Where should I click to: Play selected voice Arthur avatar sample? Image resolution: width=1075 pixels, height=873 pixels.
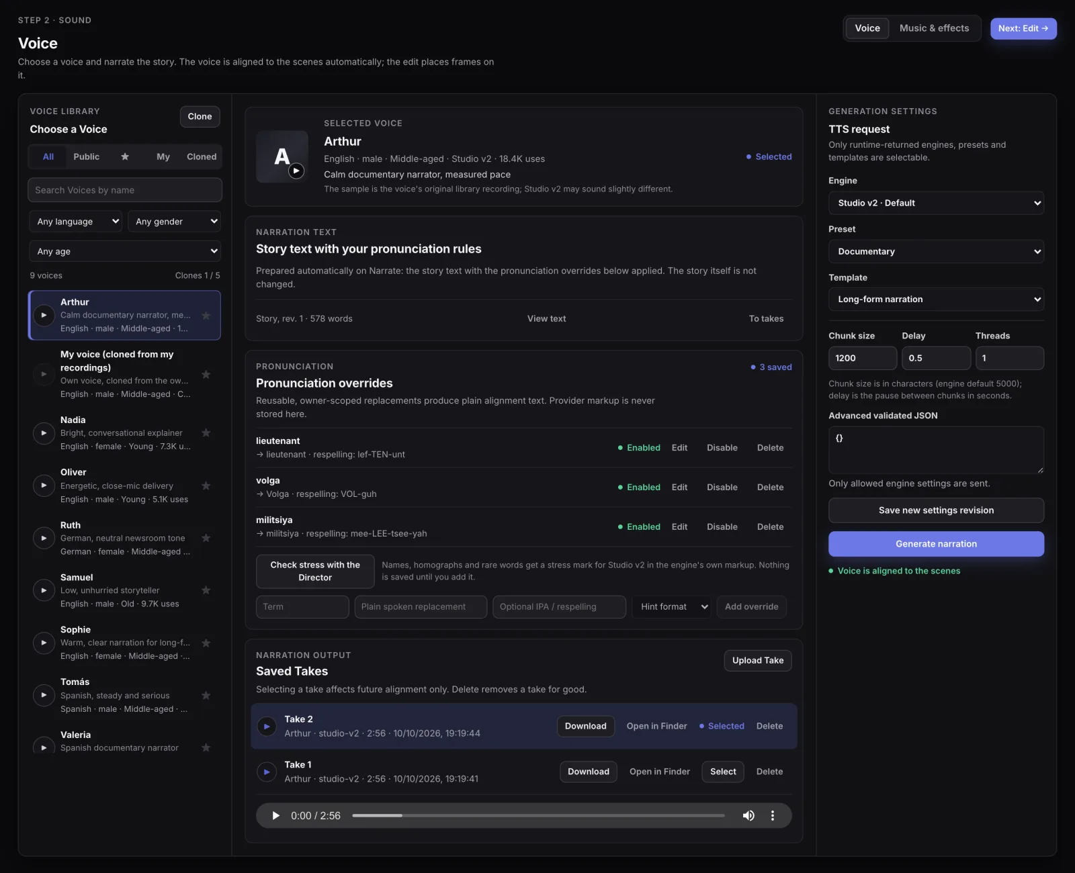[296, 171]
